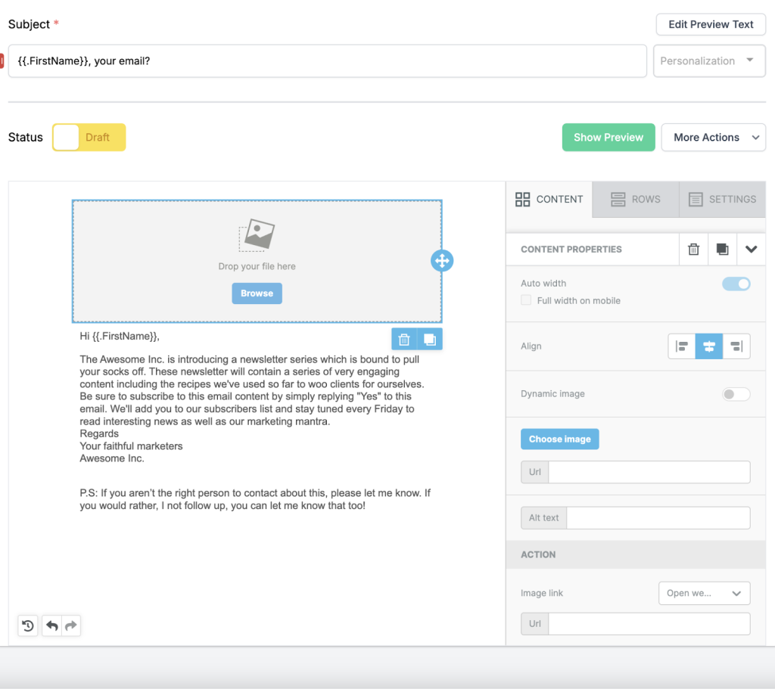This screenshot has width=775, height=689.
Task: Check Full width on mobile
Action: [526, 300]
